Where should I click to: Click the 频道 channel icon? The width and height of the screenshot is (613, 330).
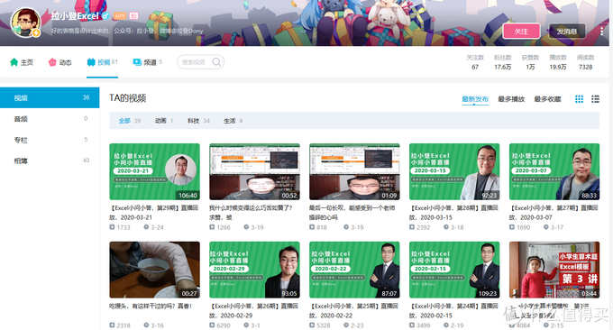(x=137, y=62)
